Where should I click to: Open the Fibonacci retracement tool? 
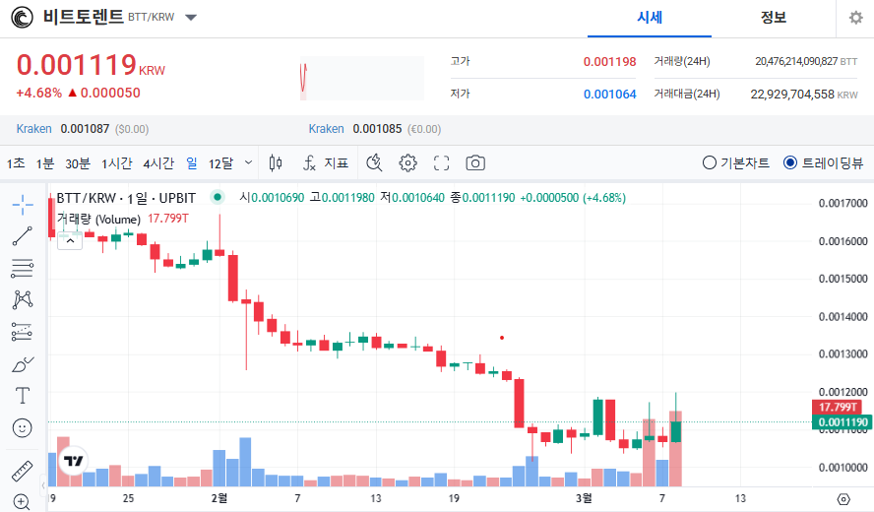(23, 268)
